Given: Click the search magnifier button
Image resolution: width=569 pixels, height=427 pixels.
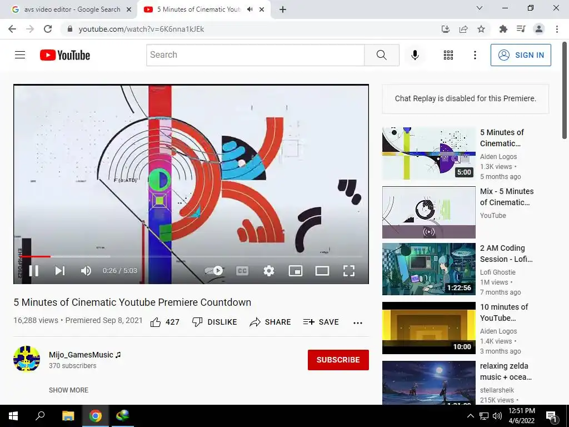Looking at the screenshot, I should coord(381,55).
